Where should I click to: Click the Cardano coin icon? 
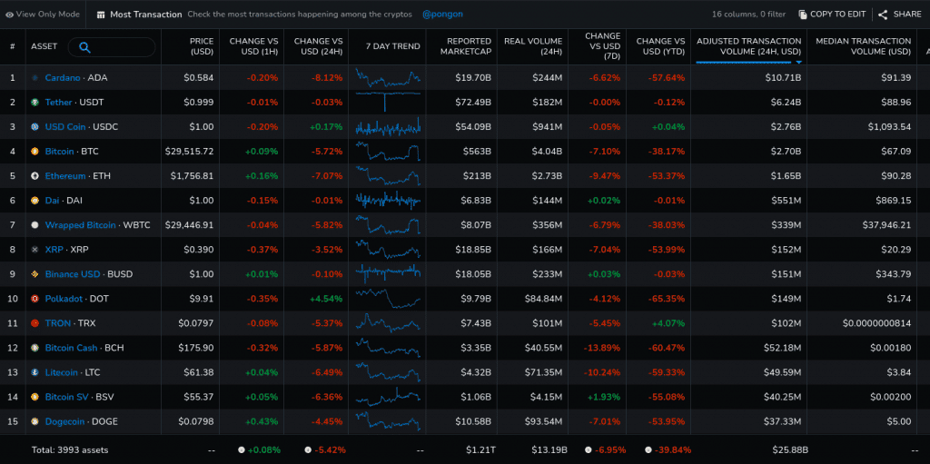point(35,78)
